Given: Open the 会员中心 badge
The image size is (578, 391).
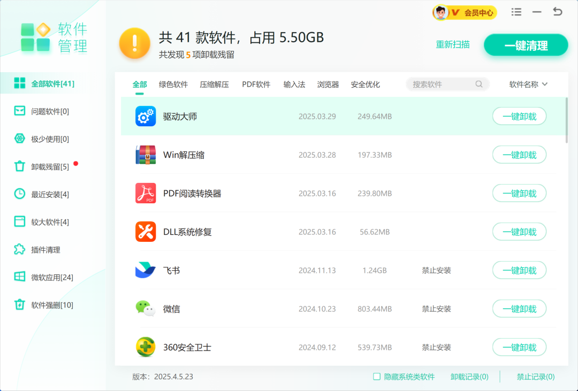Looking at the screenshot, I should (x=465, y=13).
